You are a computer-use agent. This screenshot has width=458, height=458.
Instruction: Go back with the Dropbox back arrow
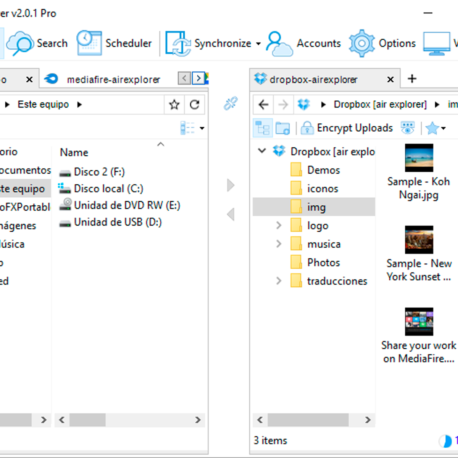click(263, 105)
